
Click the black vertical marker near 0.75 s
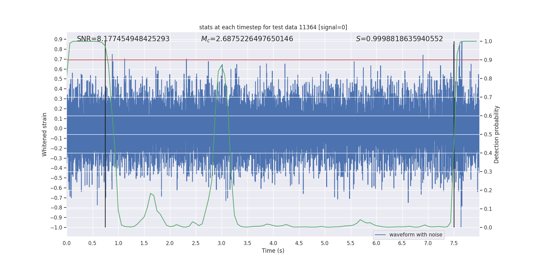coord(105,199)
